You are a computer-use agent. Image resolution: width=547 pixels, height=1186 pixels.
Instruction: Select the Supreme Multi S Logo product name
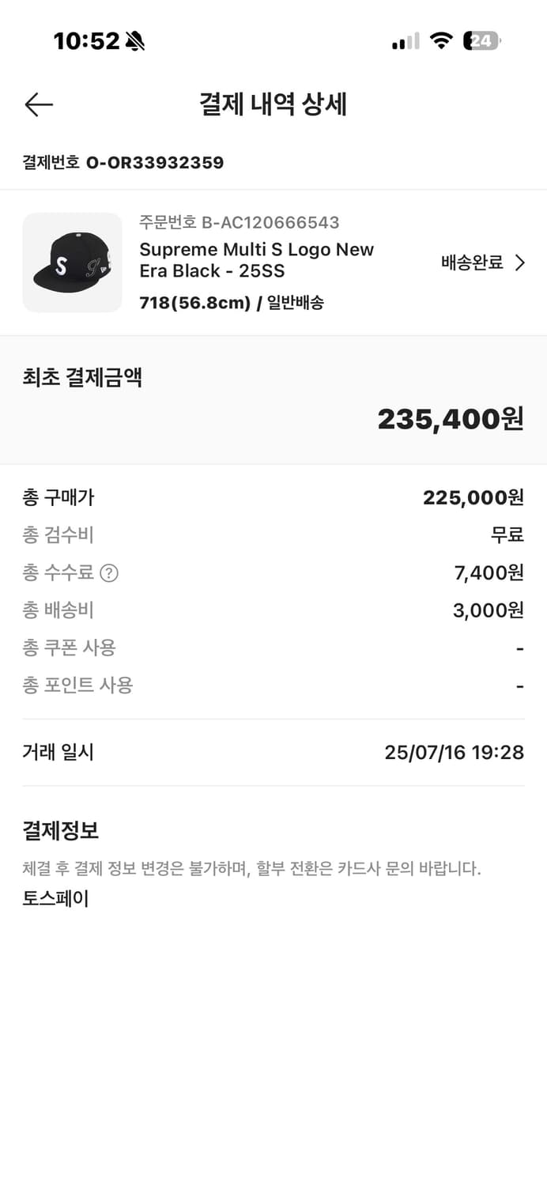point(256,260)
